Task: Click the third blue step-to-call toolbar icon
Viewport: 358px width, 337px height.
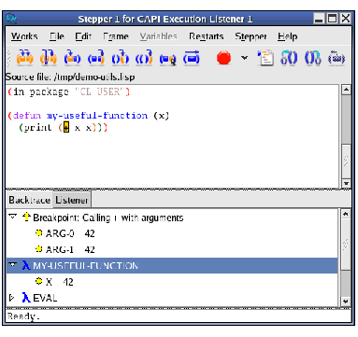Action: click(x=72, y=58)
